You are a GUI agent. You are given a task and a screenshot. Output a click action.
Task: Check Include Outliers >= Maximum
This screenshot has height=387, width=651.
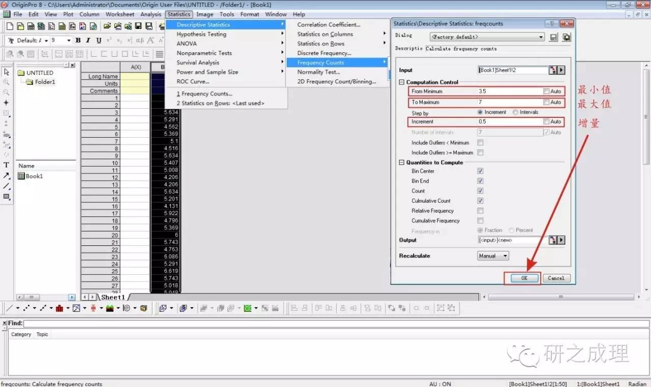[x=480, y=152]
